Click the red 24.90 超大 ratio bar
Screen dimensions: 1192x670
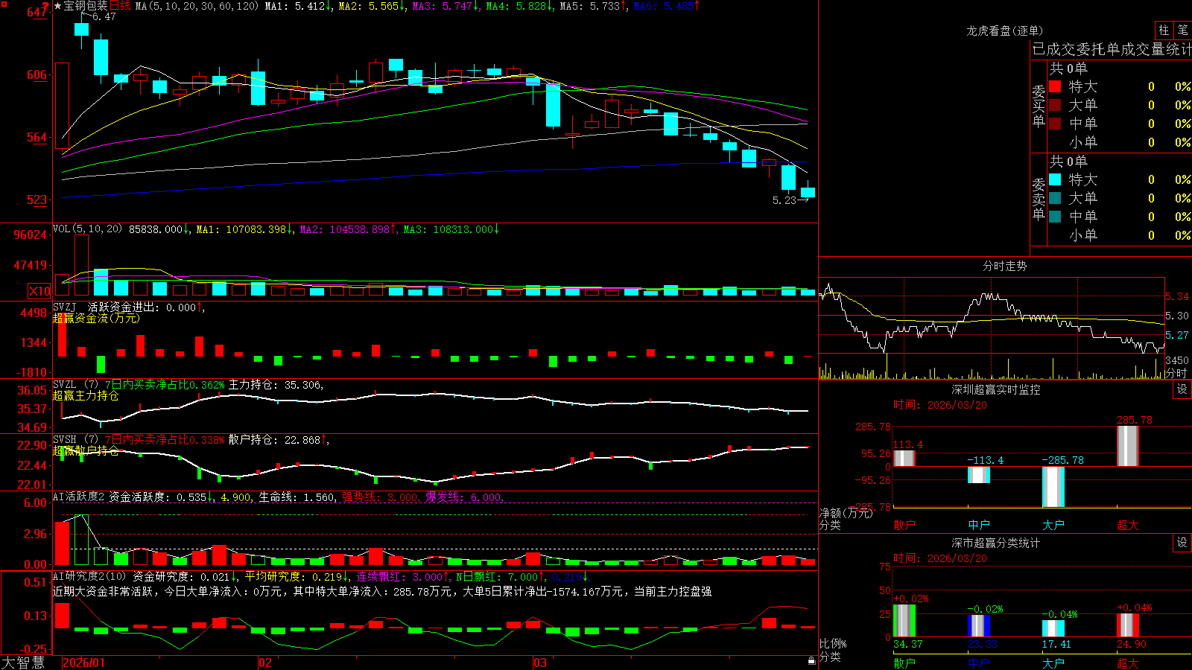point(1128,625)
